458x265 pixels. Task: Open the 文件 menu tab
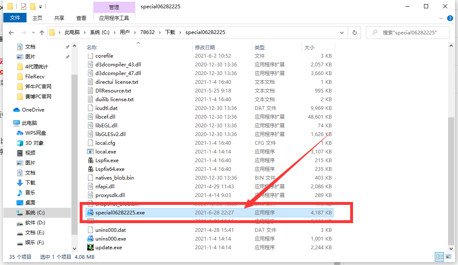pos(15,18)
